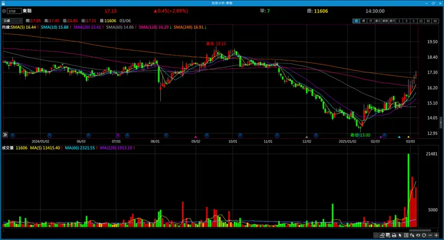This screenshot has height=240, width=444.
Task: Select the 15-minute timeframe button
Action: tap(421, 21)
